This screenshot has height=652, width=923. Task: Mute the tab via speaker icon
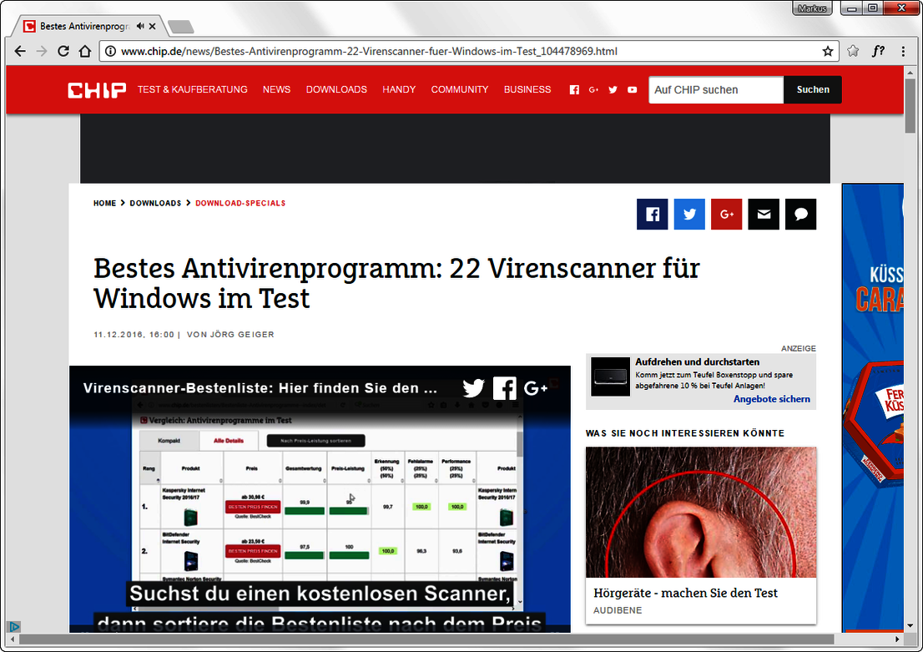point(139,27)
